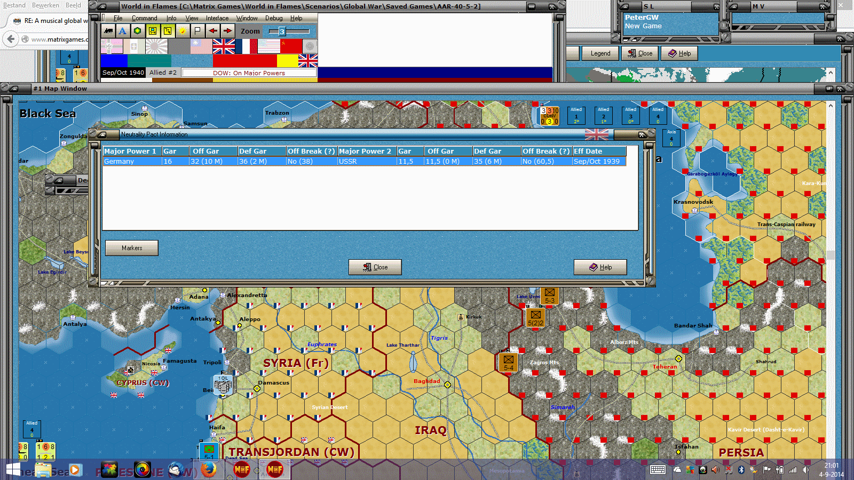Click the RE: A musical global browser tab
This screenshot has height=480, width=854.
[x=50, y=21]
